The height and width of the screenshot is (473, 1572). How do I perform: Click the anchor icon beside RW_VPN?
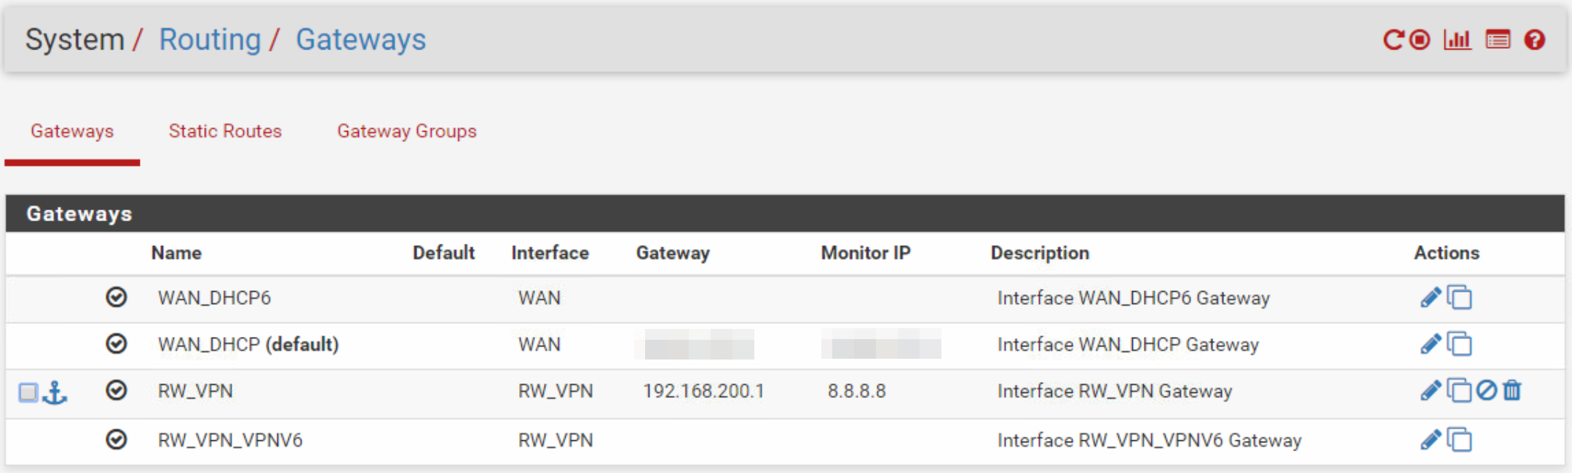point(55,393)
